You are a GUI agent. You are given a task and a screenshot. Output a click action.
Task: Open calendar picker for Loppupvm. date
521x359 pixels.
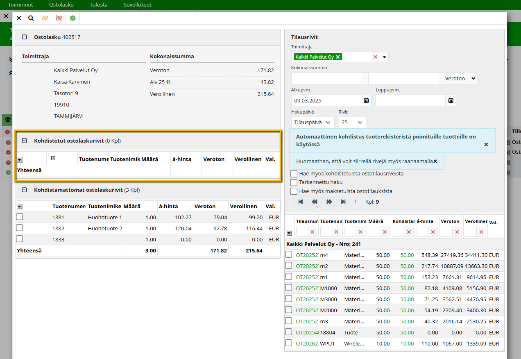(x=451, y=100)
